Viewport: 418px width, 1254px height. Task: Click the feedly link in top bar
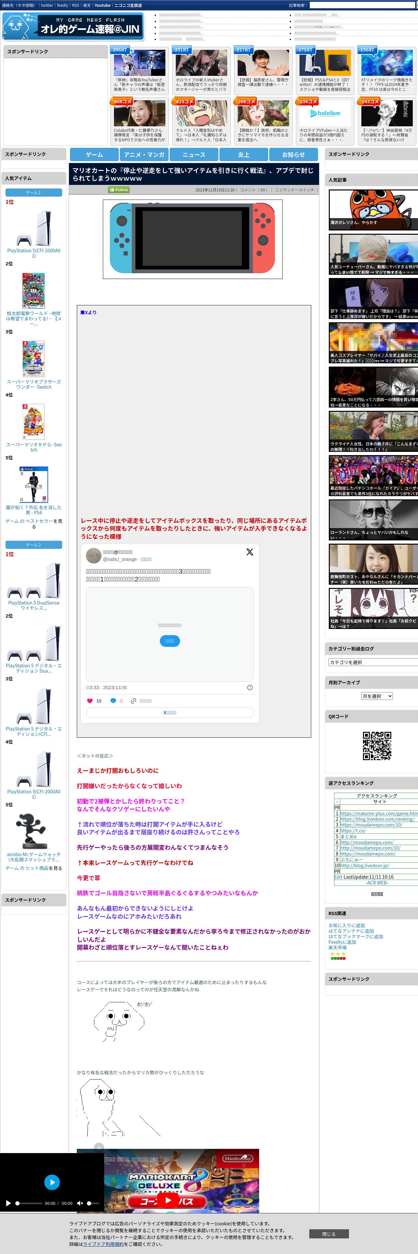(62, 5)
